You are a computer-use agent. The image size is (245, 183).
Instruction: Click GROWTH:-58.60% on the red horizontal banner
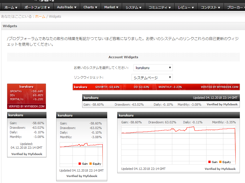click(107, 87)
